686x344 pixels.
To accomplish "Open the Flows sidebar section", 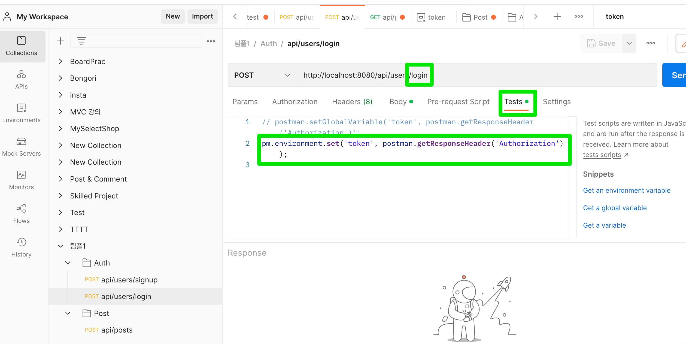I will point(21,214).
